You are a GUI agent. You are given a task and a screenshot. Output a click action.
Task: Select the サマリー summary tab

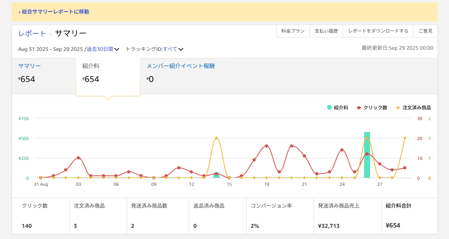point(29,66)
